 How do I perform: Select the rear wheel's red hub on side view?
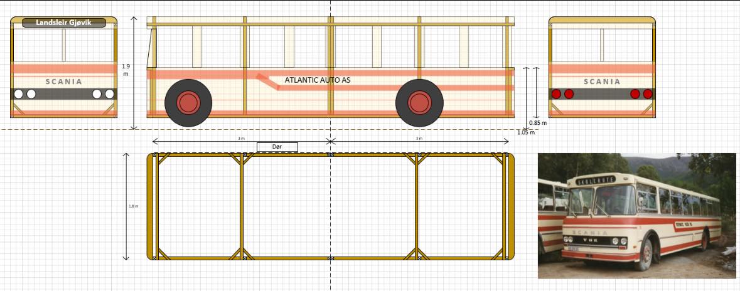(419, 103)
